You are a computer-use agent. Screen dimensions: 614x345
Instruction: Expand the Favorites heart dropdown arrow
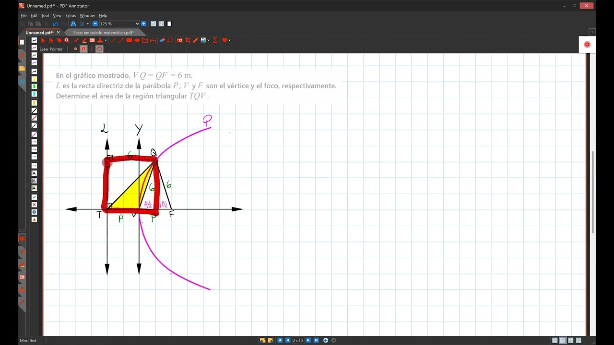229,40
